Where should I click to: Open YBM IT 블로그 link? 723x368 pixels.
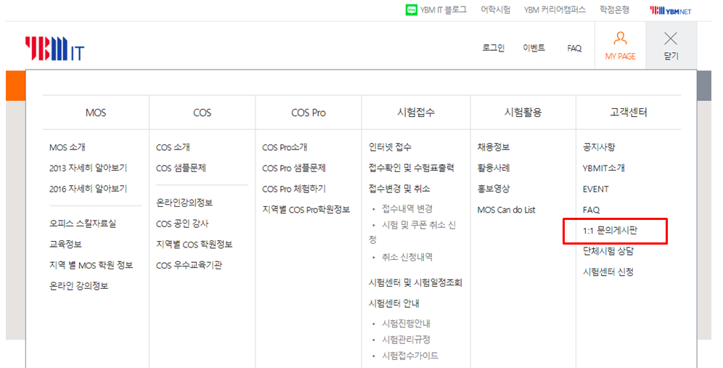(x=443, y=9)
